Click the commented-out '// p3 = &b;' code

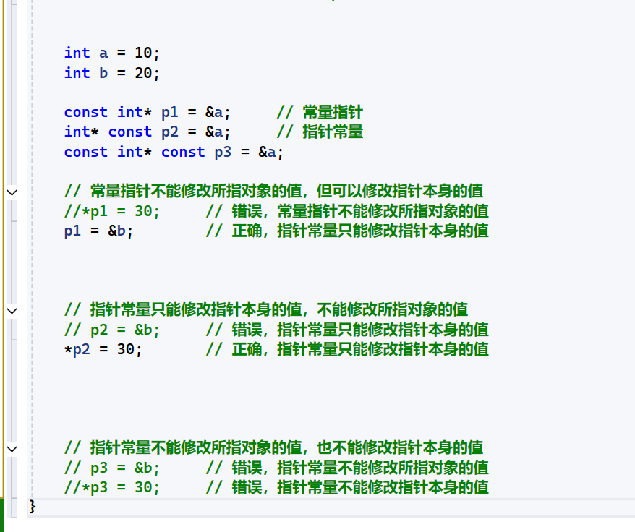[x=112, y=467]
